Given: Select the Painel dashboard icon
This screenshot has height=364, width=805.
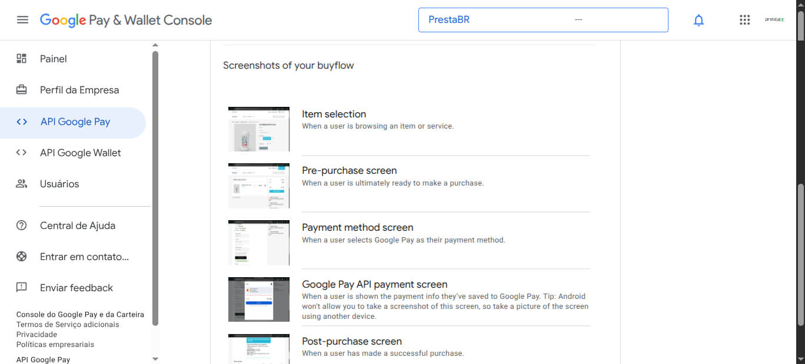Looking at the screenshot, I should [x=21, y=58].
